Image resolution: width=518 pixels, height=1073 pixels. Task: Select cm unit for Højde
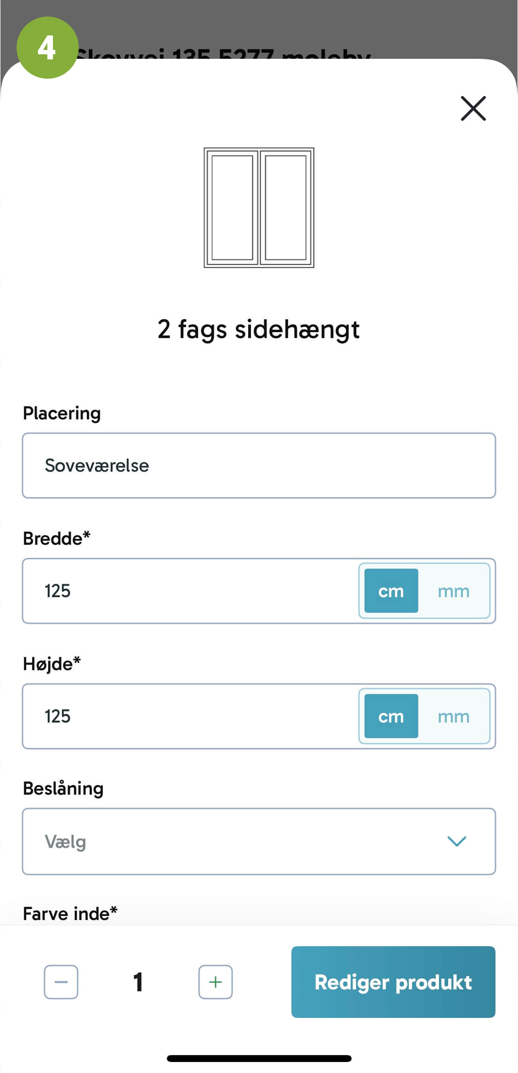tap(391, 716)
